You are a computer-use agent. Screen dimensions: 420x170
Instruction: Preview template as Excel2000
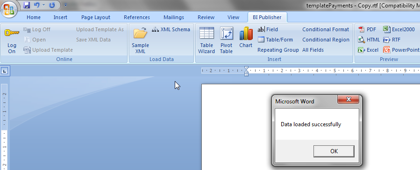399,29
